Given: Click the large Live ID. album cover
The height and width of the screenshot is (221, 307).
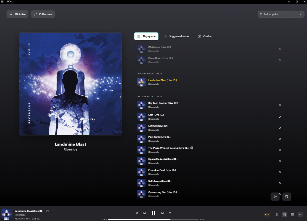Looking at the screenshot, I should click(70, 84).
